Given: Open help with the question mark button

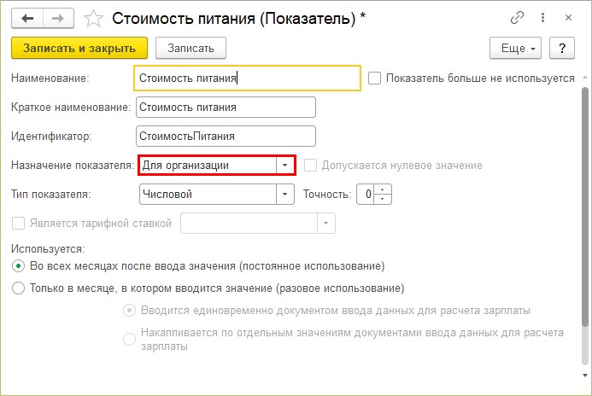Looking at the screenshot, I should [562, 48].
